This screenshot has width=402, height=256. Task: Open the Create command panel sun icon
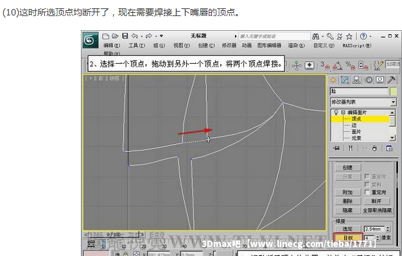[x=333, y=80]
